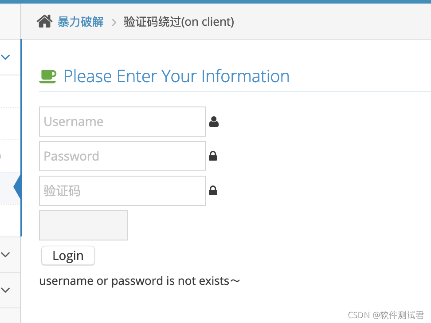Click the Please Enter Your Information heading

[x=176, y=76]
